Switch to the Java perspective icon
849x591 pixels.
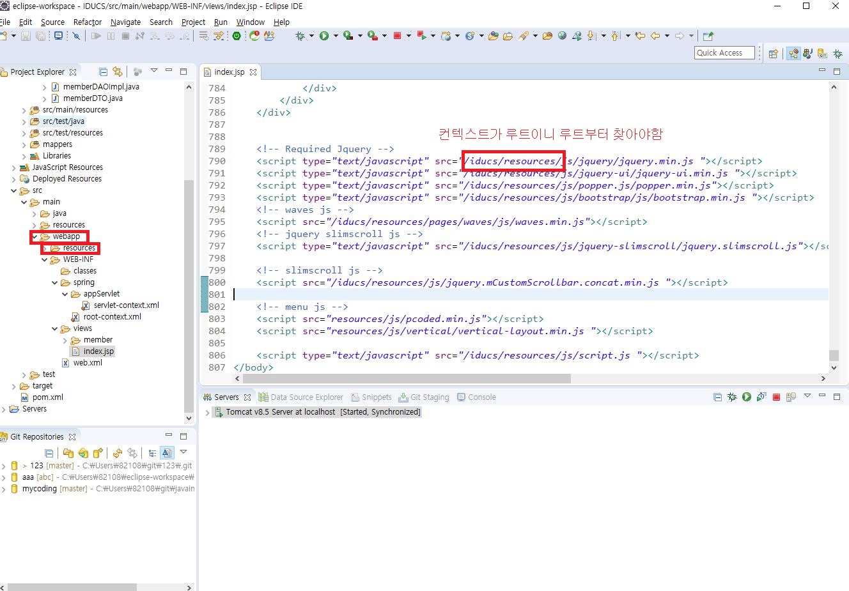tap(808, 54)
